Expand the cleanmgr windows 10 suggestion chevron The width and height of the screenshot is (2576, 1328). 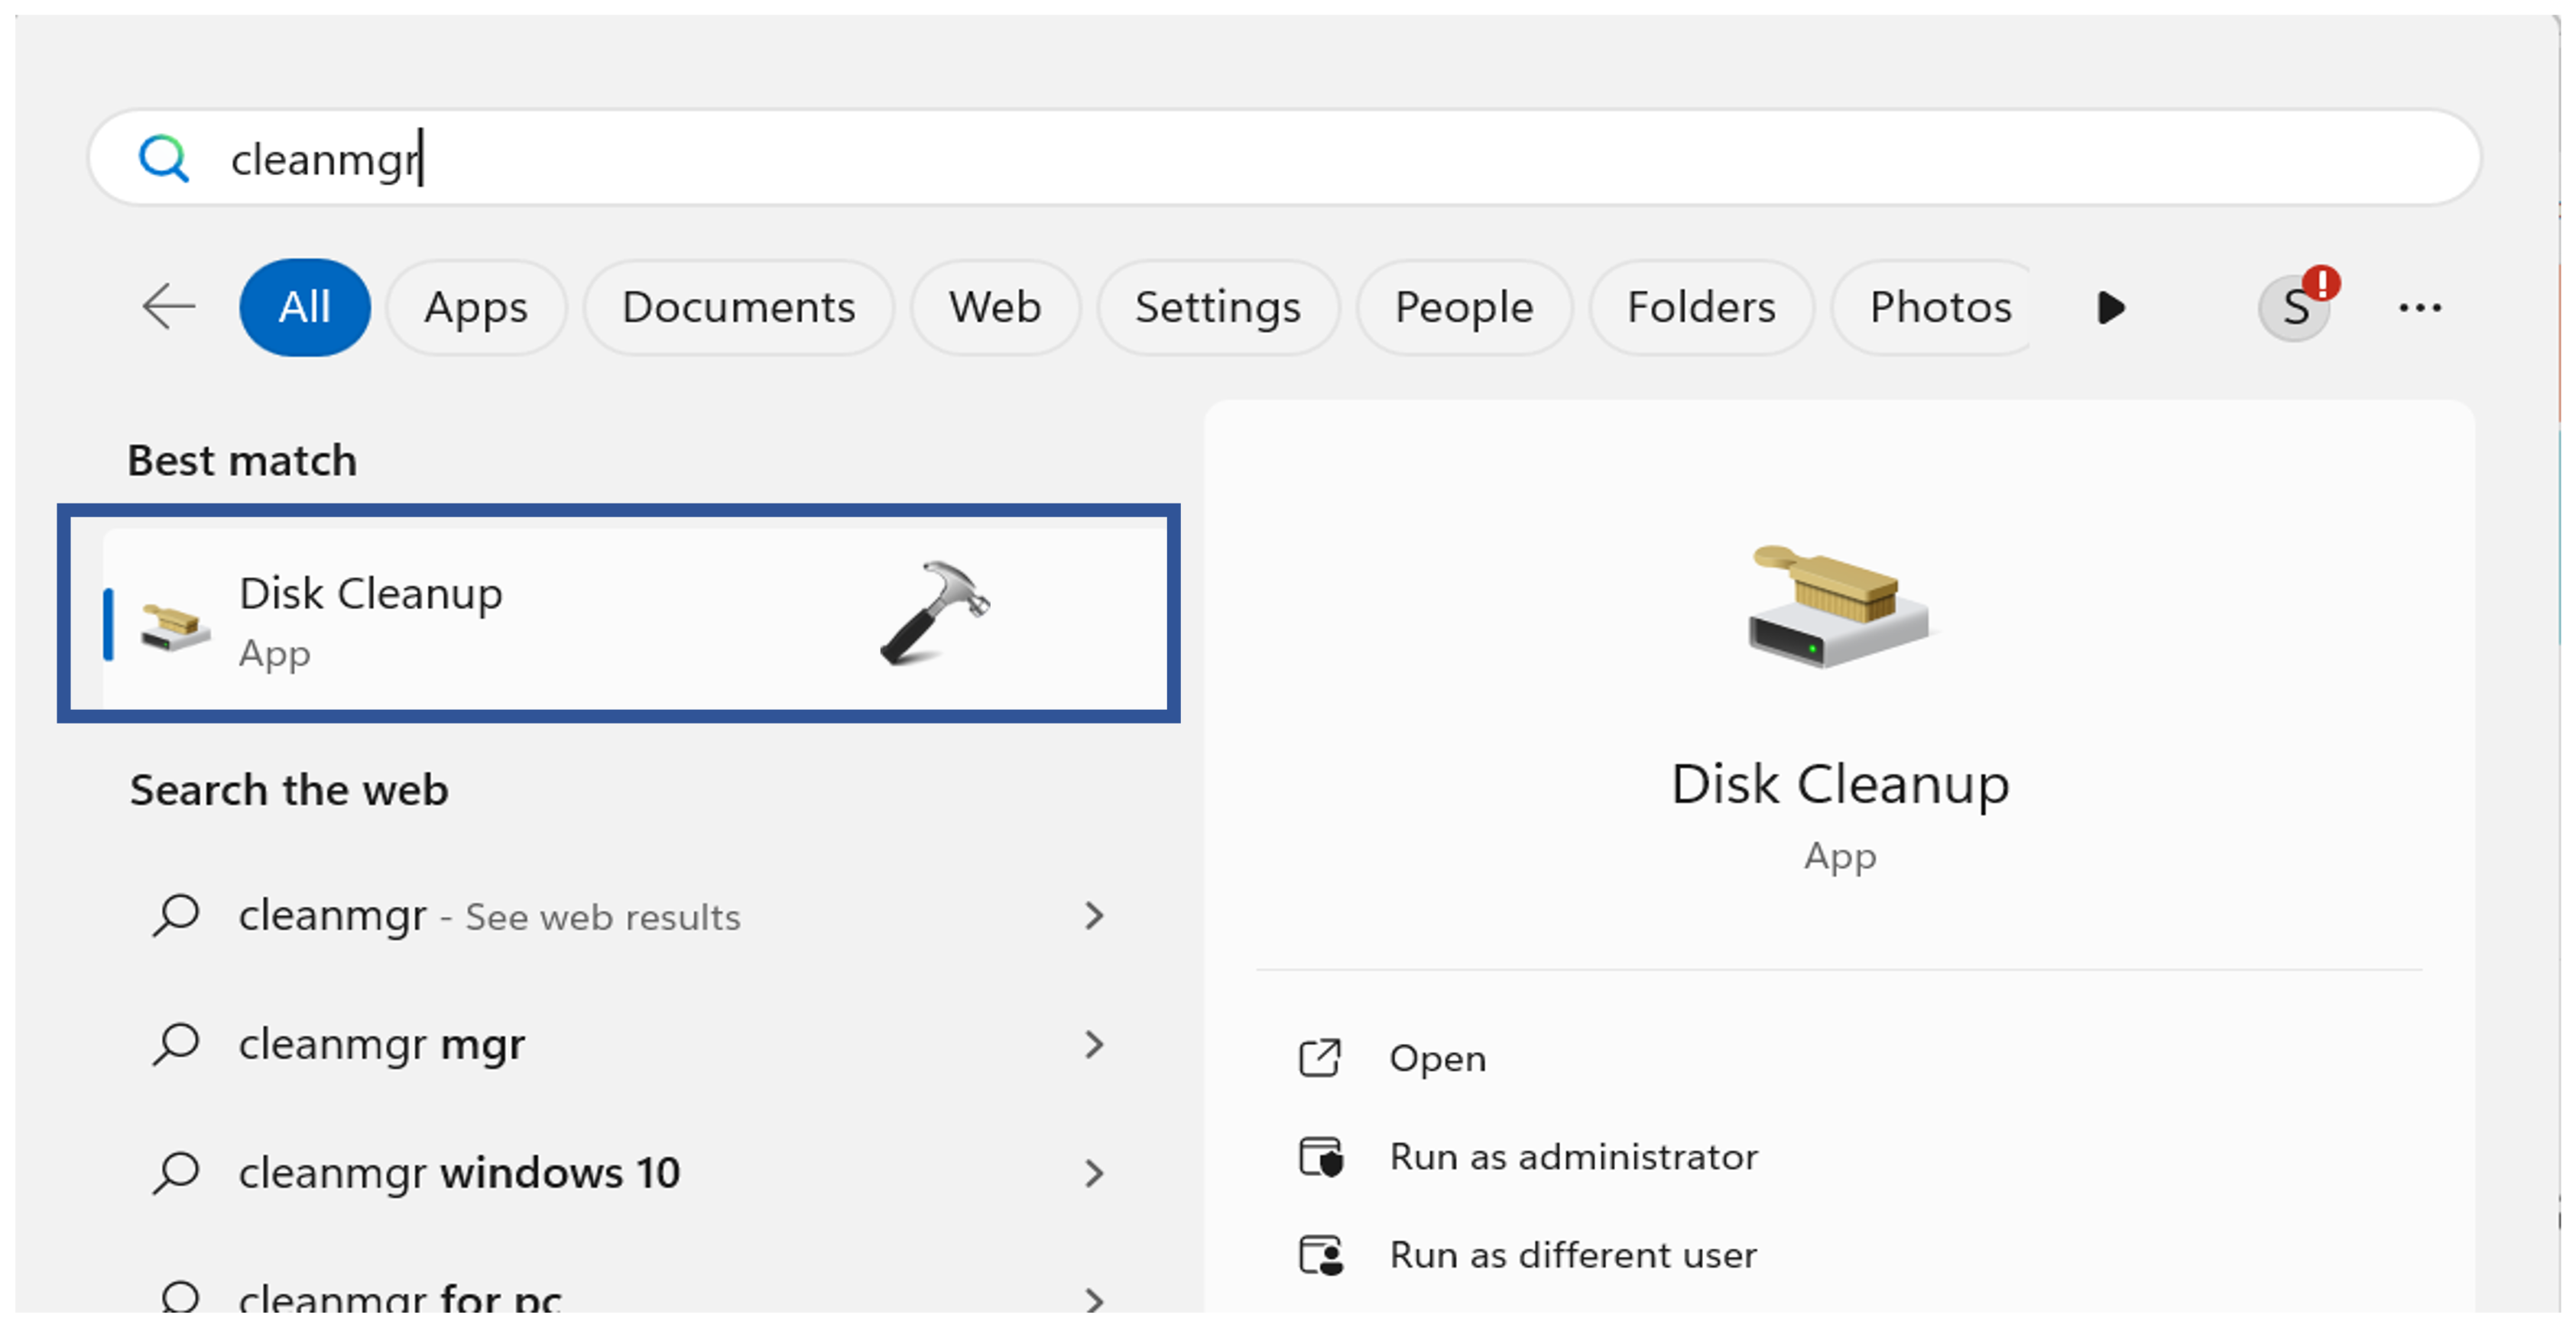[1094, 1172]
